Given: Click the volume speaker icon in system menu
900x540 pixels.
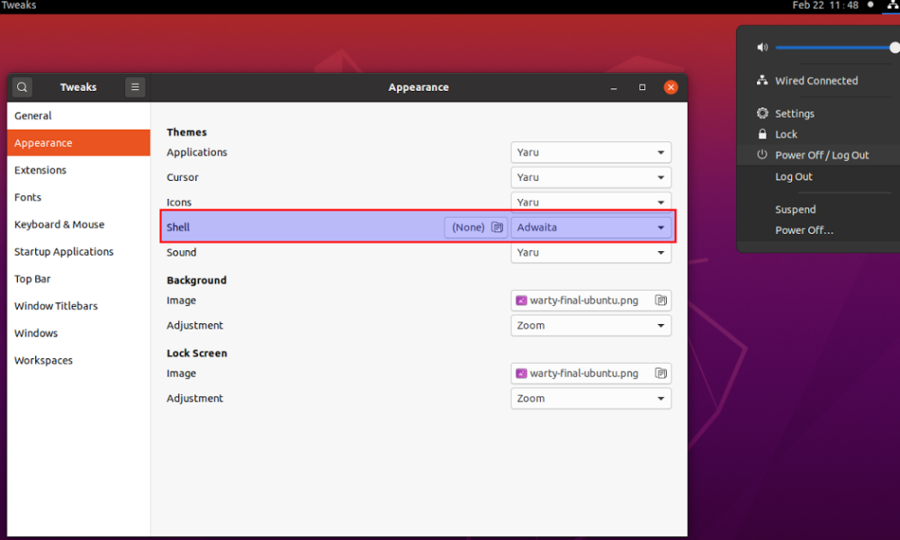Looking at the screenshot, I should pyautogui.click(x=762, y=48).
